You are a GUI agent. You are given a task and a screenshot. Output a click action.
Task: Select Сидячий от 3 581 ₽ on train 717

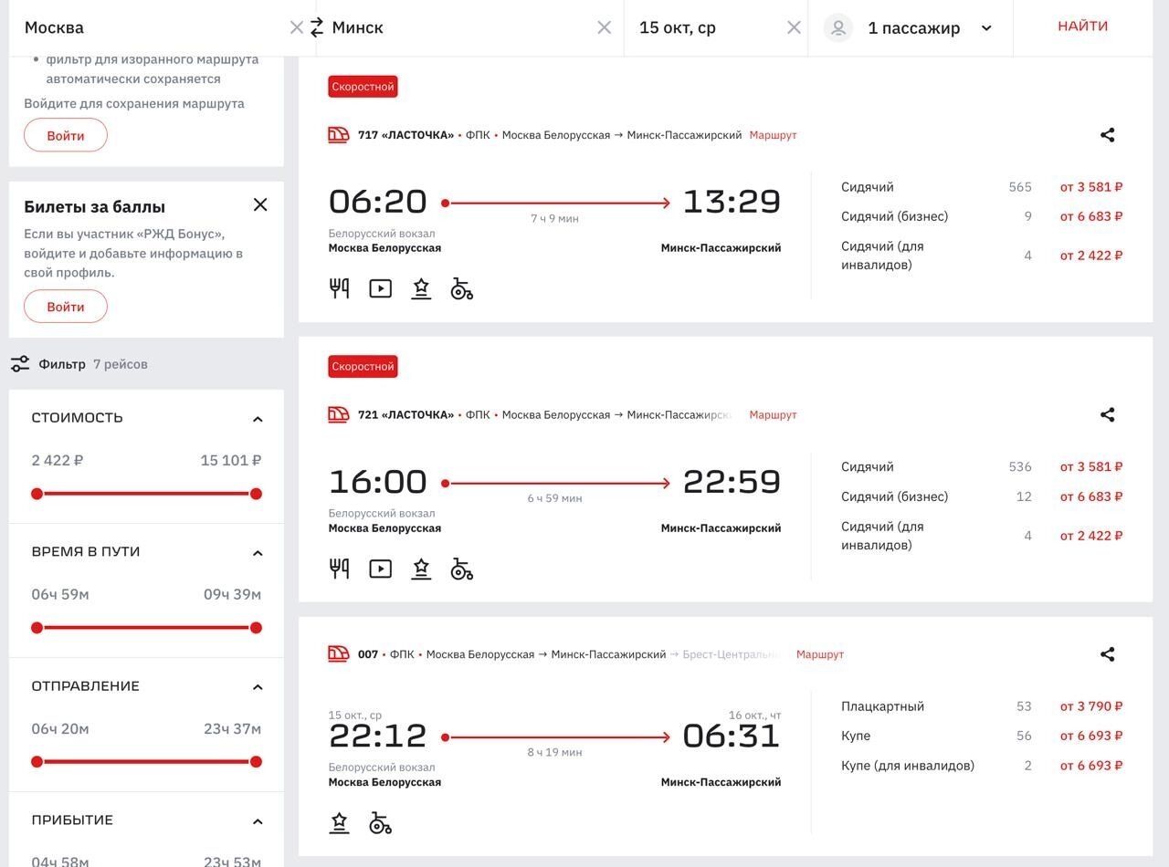click(982, 187)
